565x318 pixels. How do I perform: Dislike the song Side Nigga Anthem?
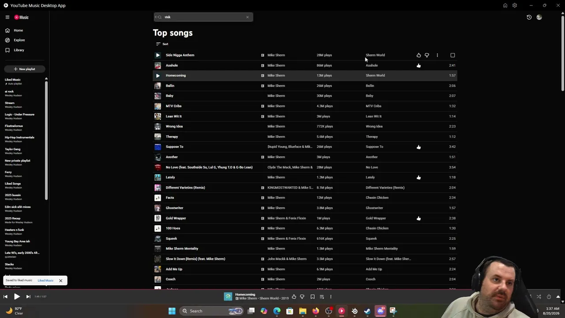click(427, 55)
